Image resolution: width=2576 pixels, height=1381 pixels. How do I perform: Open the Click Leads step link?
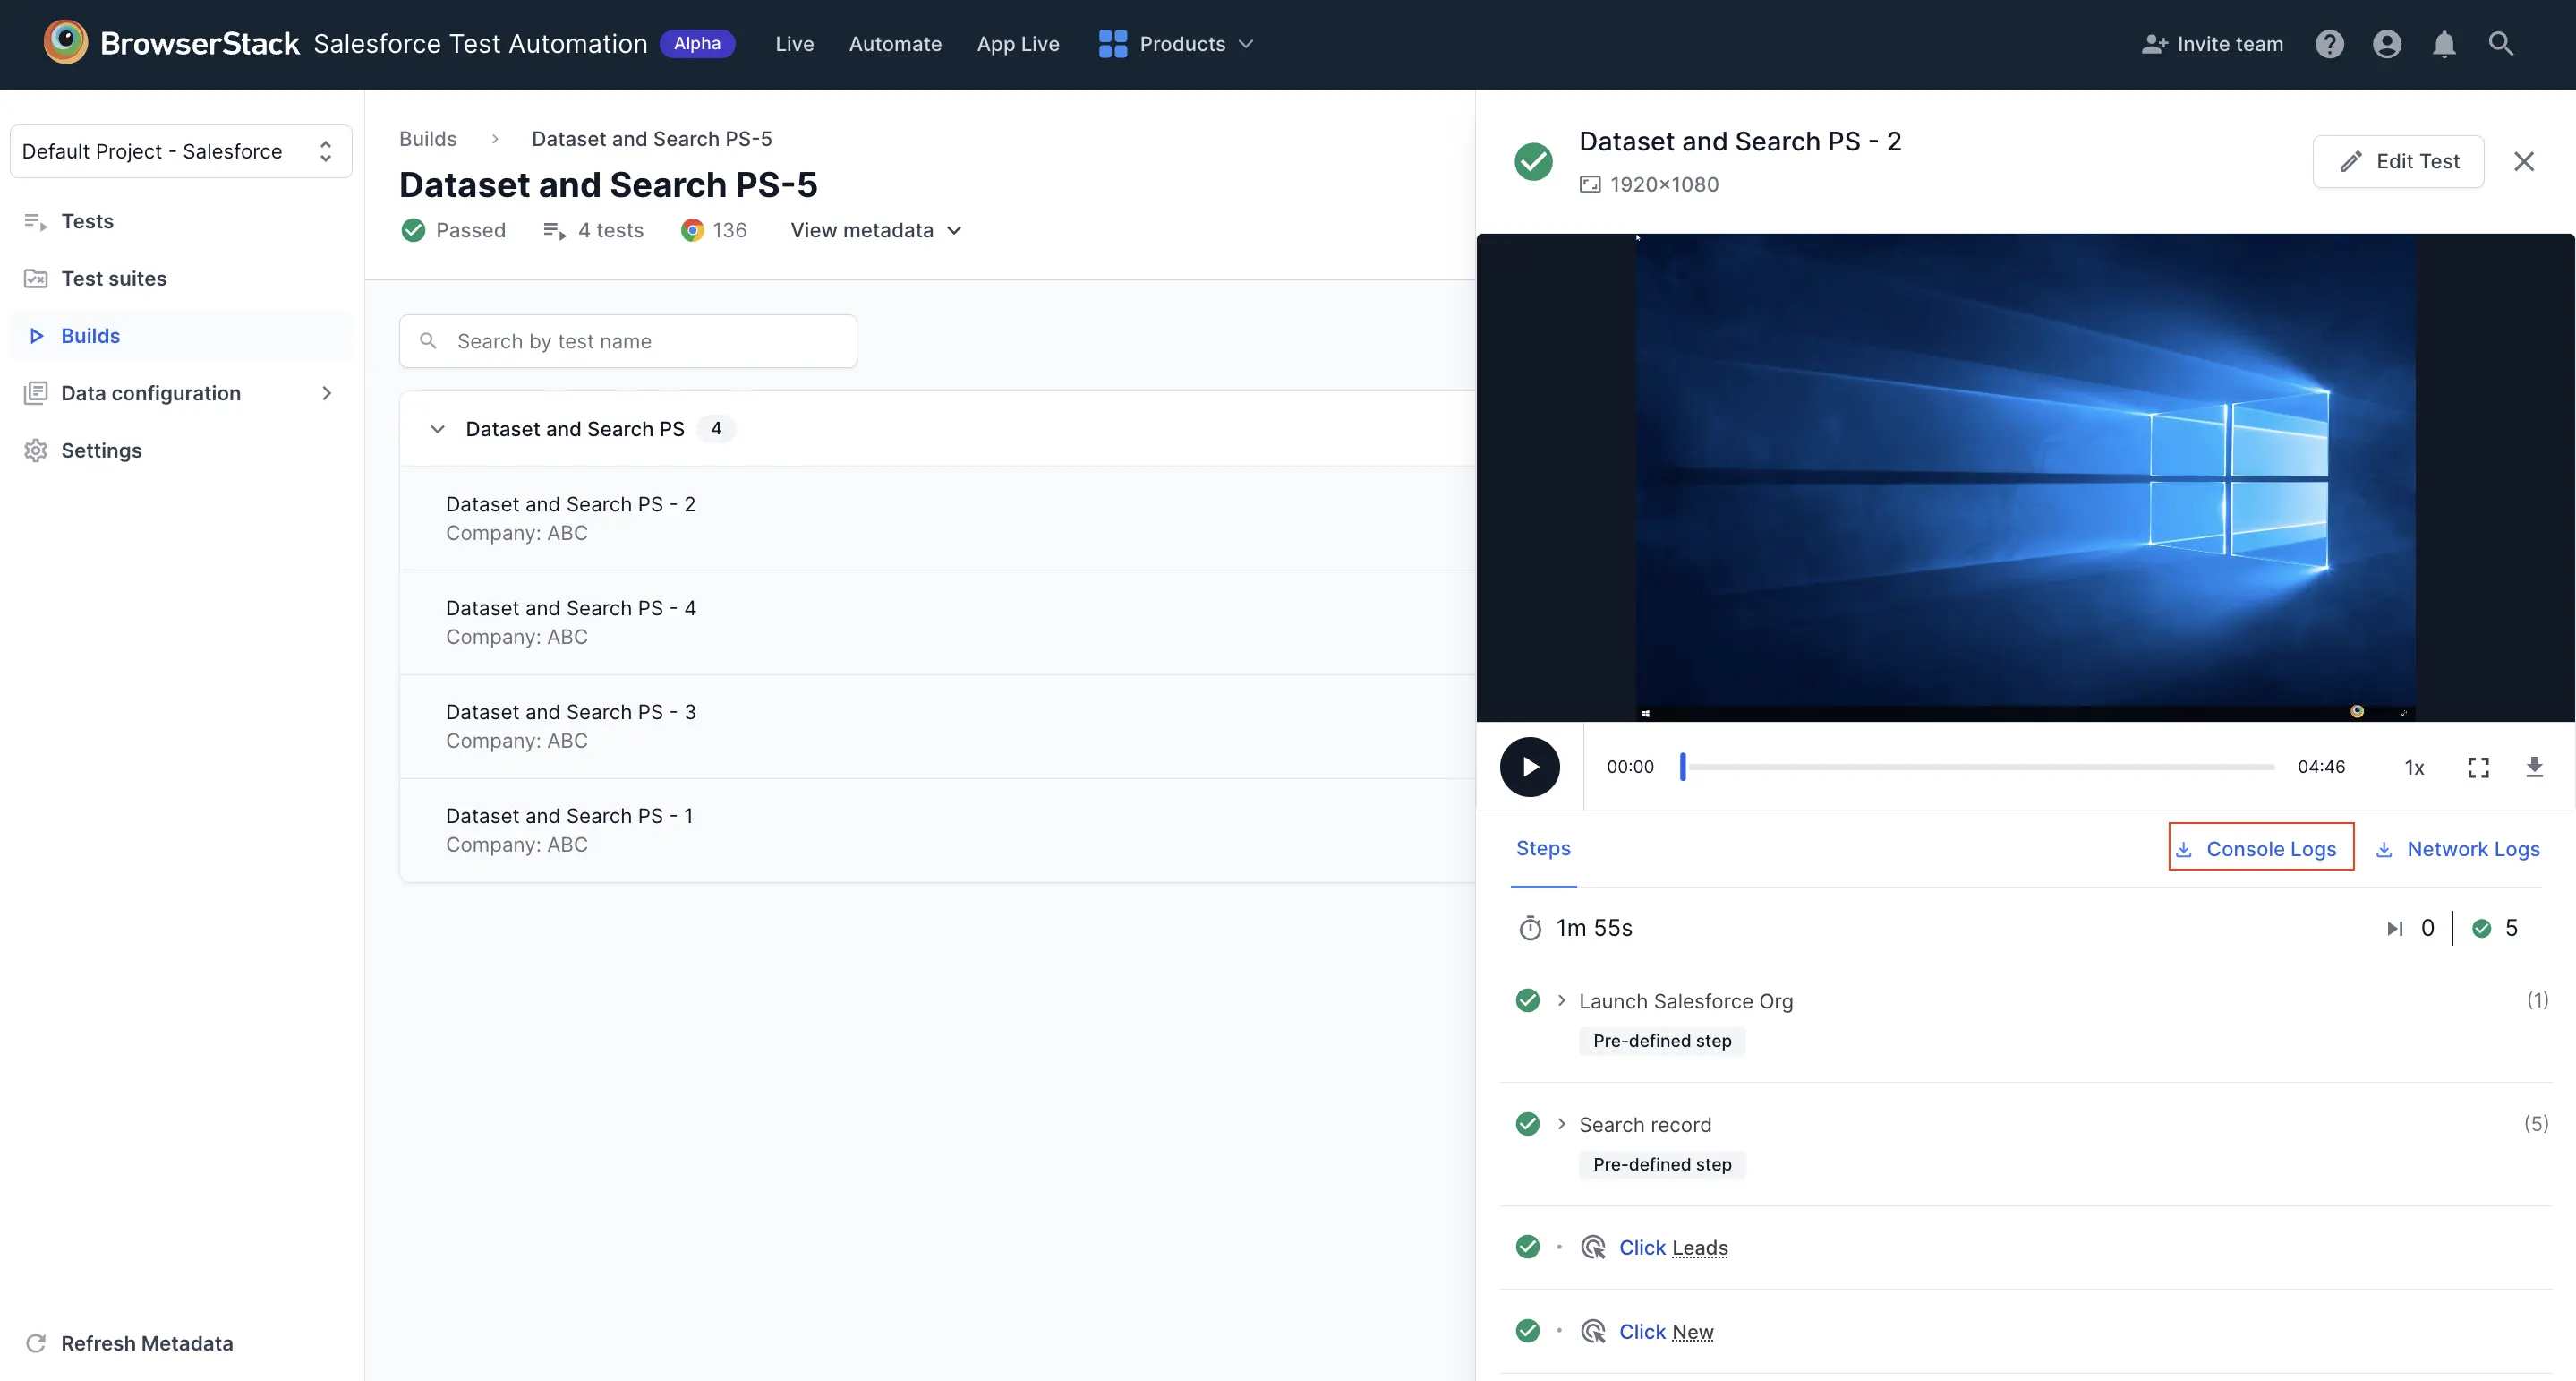pyautogui.click(x=1673, y=1247)
